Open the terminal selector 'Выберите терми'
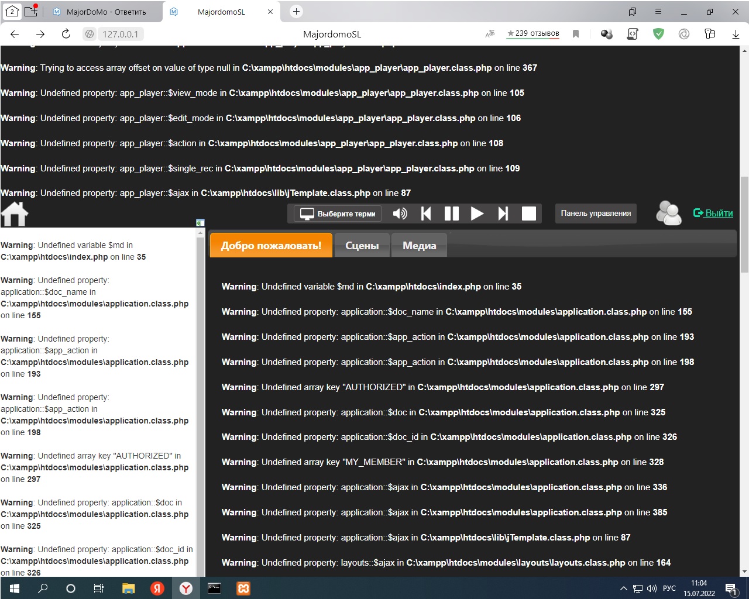The width and height of the screenshot is (749, 599). [338, 214]
